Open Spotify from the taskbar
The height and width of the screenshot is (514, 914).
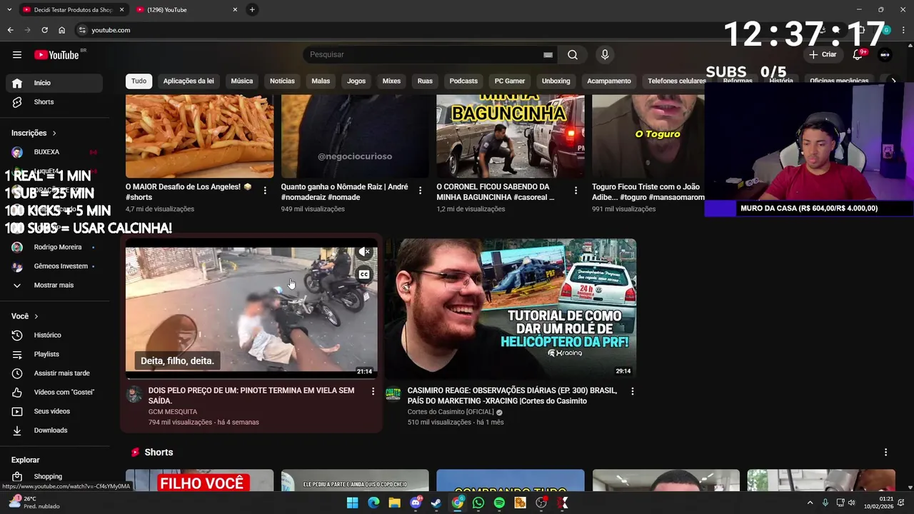(499, 503)
